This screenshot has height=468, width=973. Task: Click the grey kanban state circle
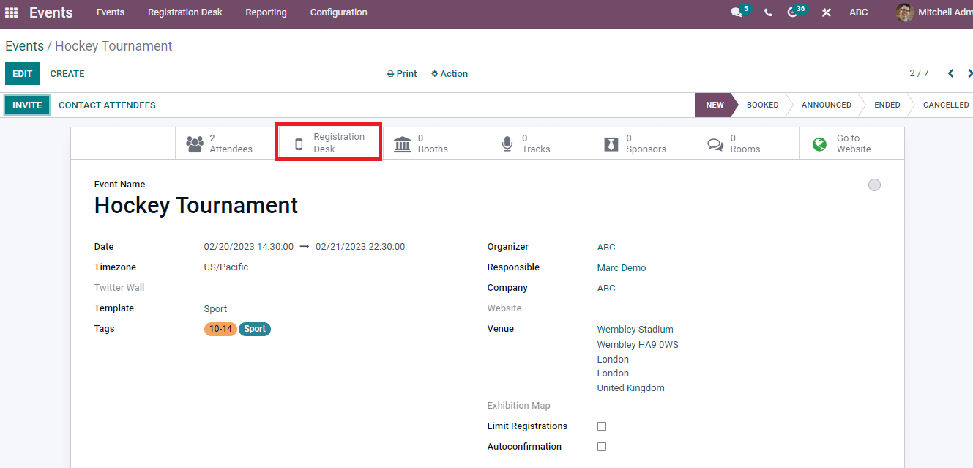click(x=874, y=185)
